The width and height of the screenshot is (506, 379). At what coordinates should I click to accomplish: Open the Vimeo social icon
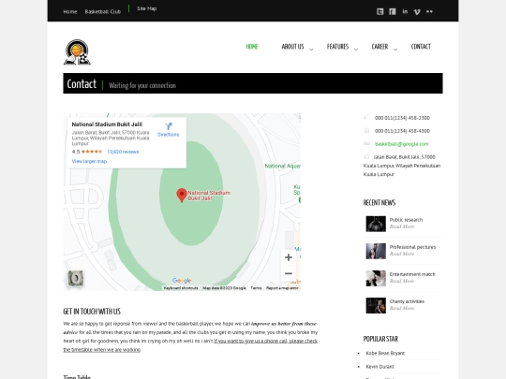(417, 12)
